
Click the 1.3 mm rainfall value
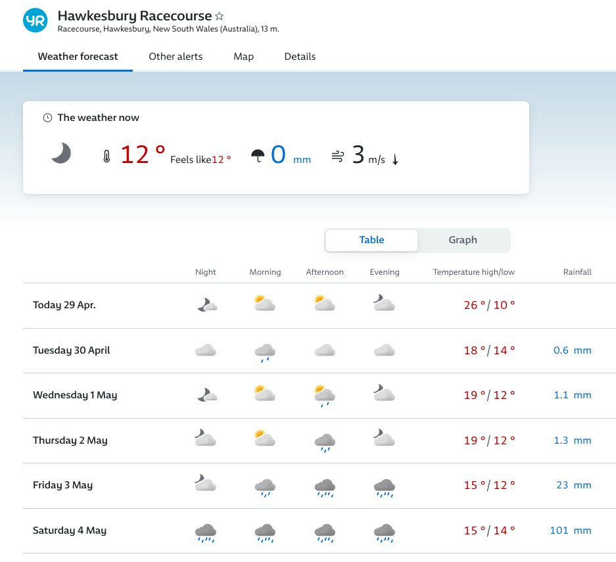573,440
